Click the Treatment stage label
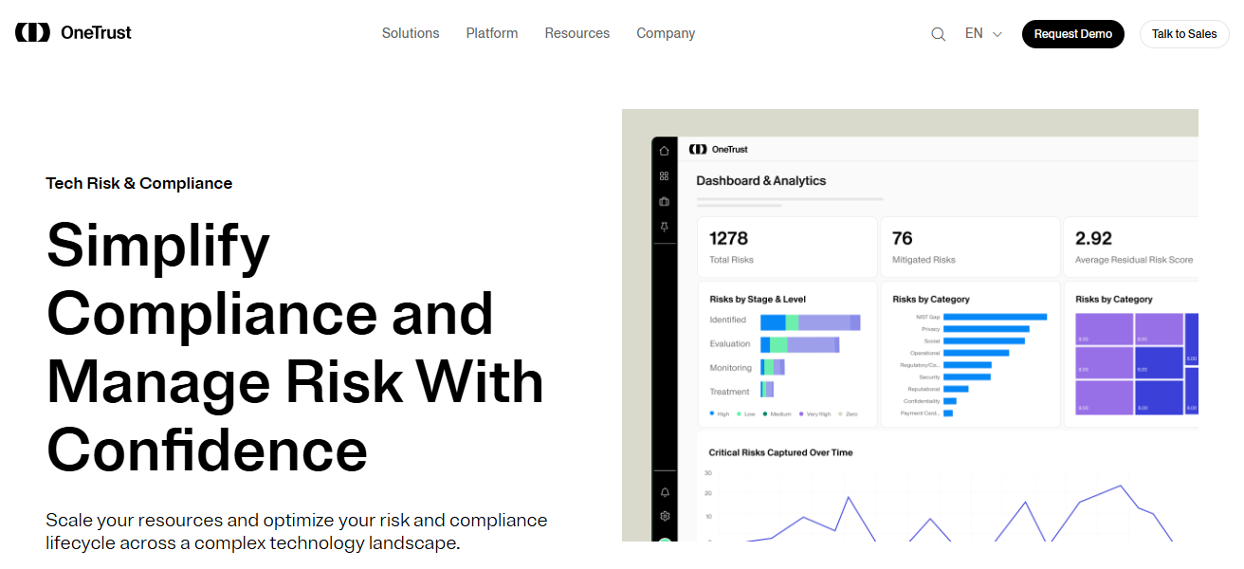 point(730,392)
